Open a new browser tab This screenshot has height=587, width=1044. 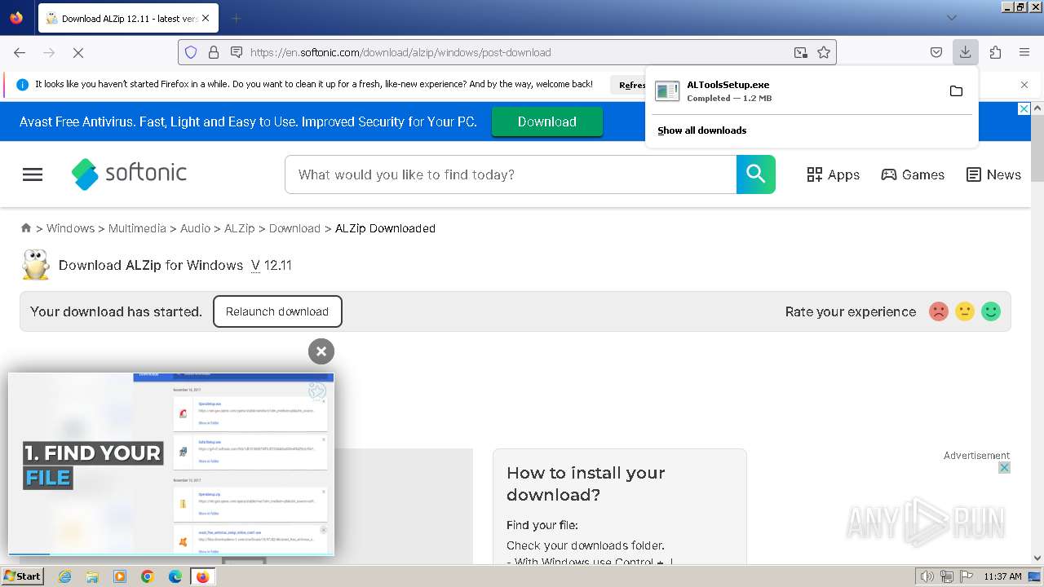[236, 18]
